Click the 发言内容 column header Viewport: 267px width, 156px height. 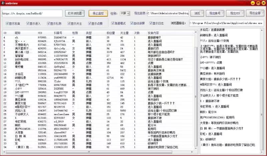pyautogui.click(x=153, y=33)
